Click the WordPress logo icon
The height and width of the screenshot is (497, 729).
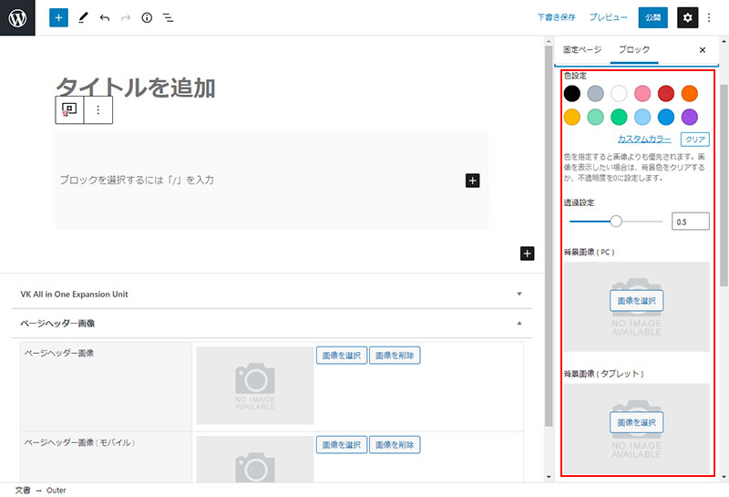[x=17, y=17]
